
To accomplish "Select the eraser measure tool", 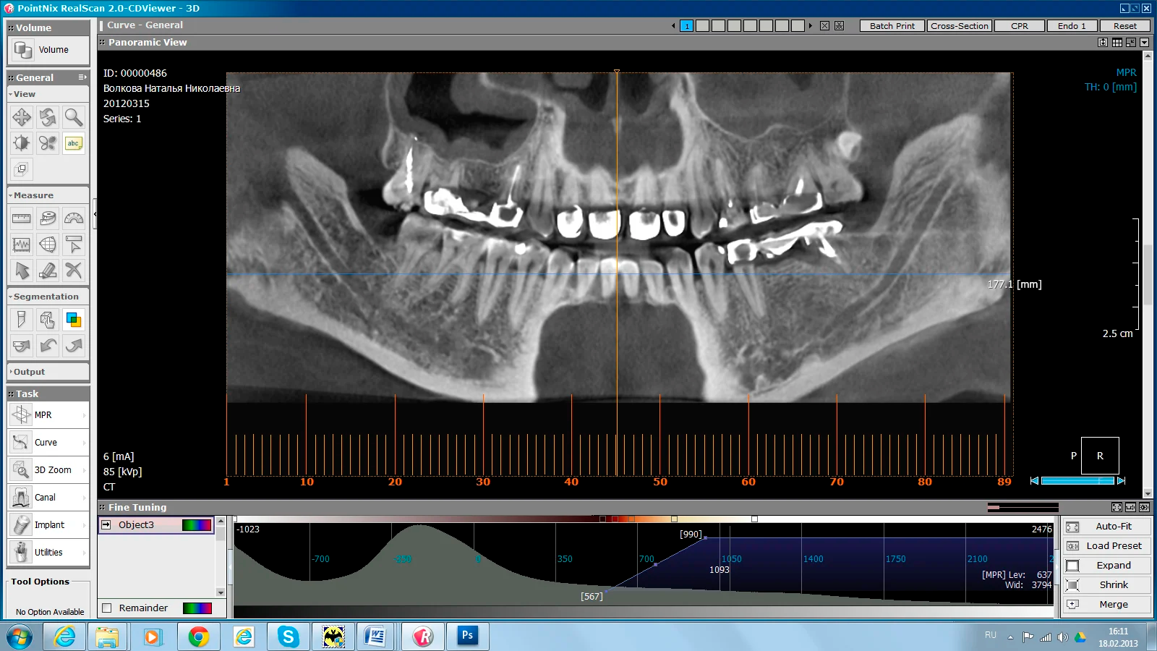I will [x=48, y=271].
